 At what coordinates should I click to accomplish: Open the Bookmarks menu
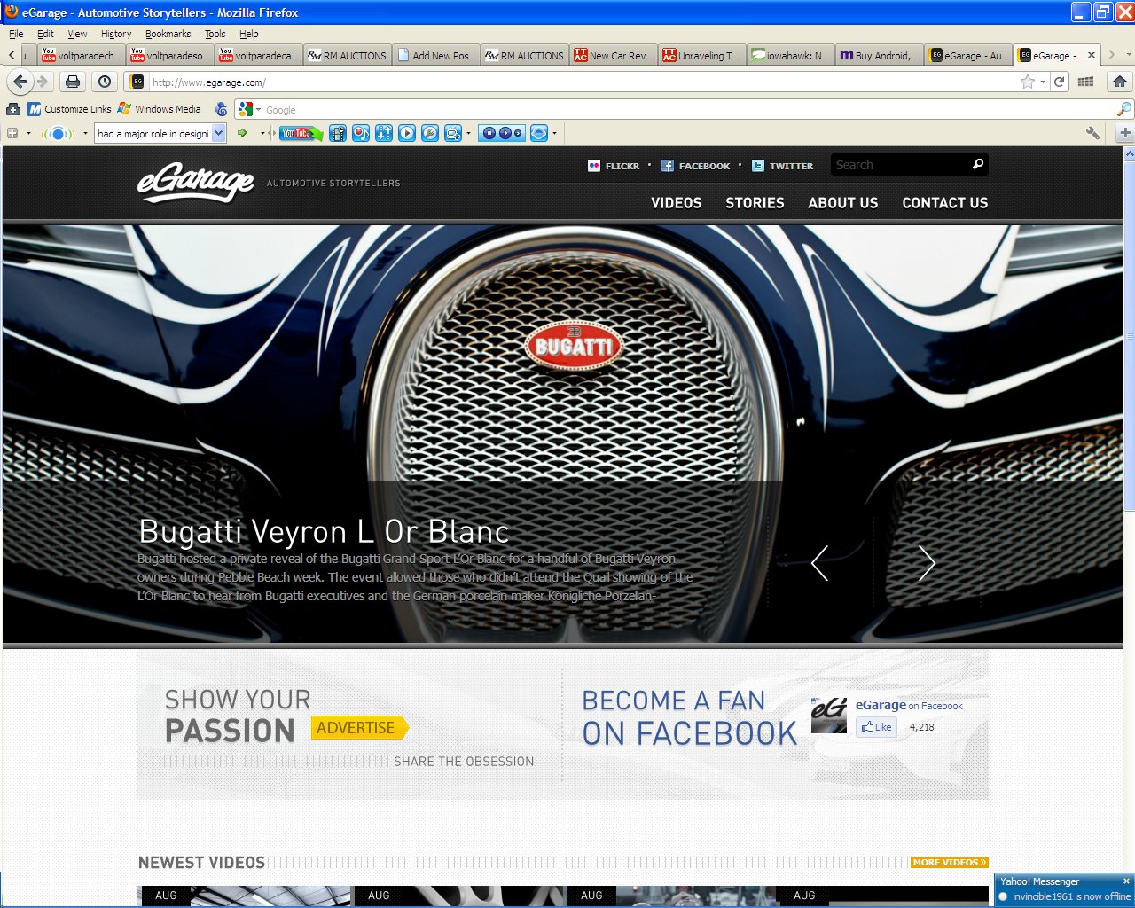[x=168, y=34]
